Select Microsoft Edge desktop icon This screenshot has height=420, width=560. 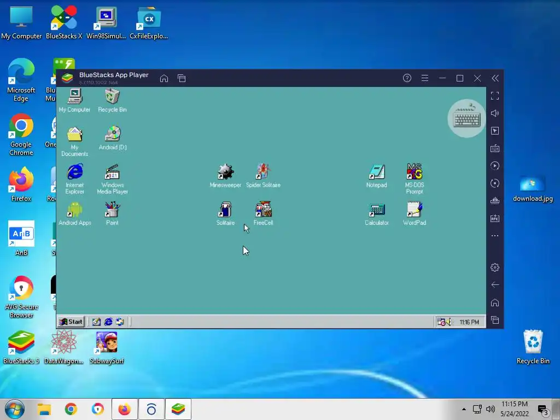point(21,80)
